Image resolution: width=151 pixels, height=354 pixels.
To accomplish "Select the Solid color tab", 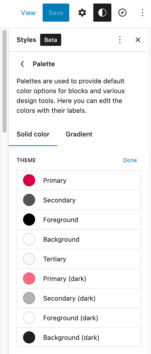I will (x=33, y=134).
